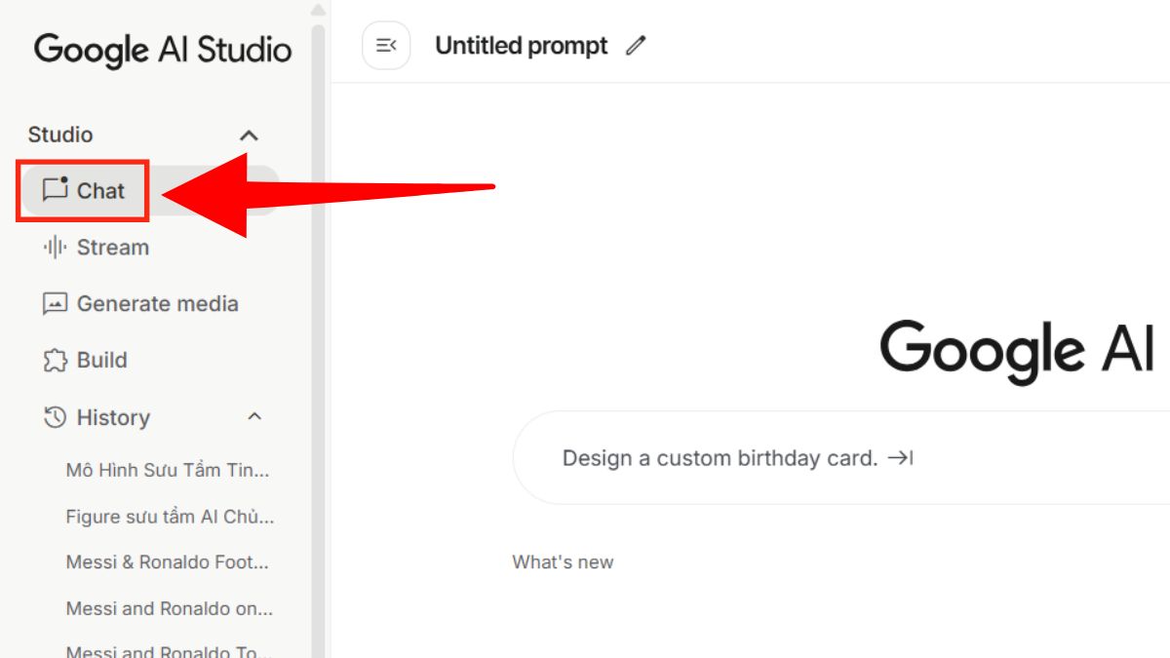Edit the Untitled prompt title pencil
Image resolution: width=1170 pixels, height=658 pixels.
[x=636, y=46]
